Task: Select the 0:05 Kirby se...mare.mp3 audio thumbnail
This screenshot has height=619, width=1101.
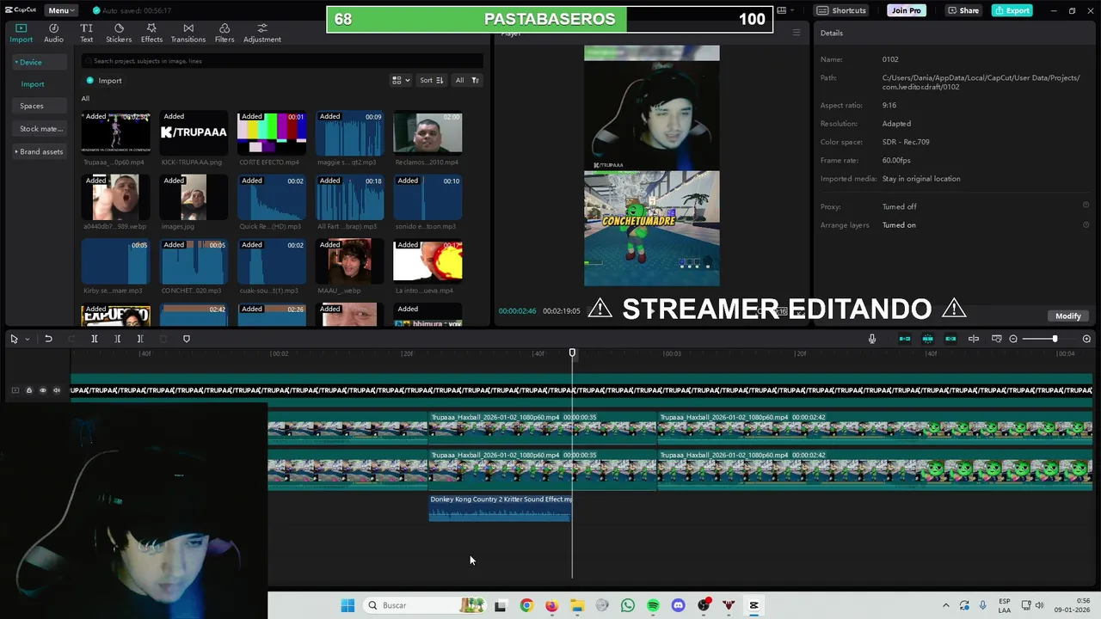Action: tap(115, 261)
